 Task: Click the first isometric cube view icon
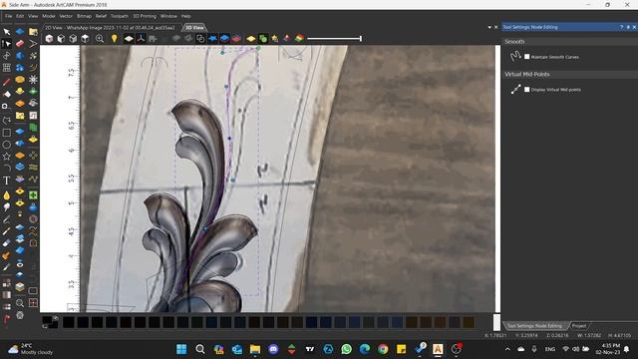pos(49,39)
